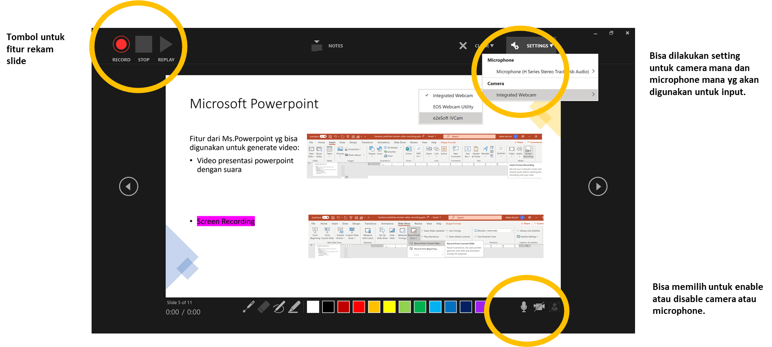
Task: Mute the microphone toggle
Action: (524, 307)
